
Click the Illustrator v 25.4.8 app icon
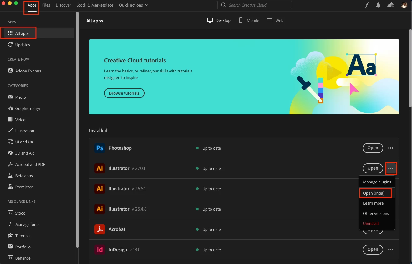pos(100,209)
